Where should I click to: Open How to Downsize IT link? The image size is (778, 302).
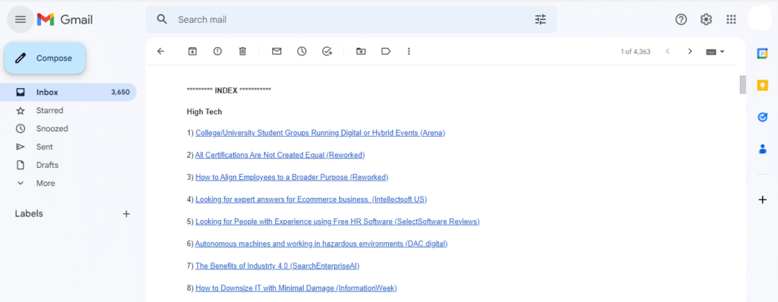(296, 288)
